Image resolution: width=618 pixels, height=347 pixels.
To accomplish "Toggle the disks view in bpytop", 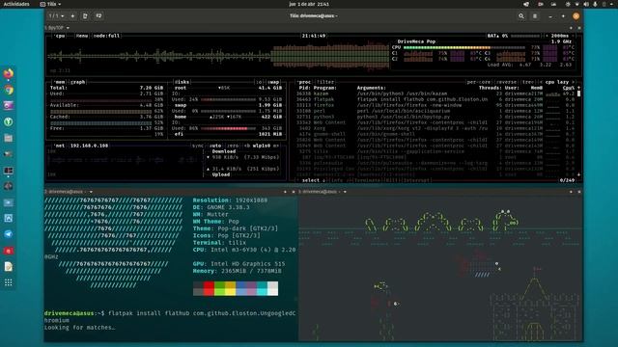I will pos(182,82).
